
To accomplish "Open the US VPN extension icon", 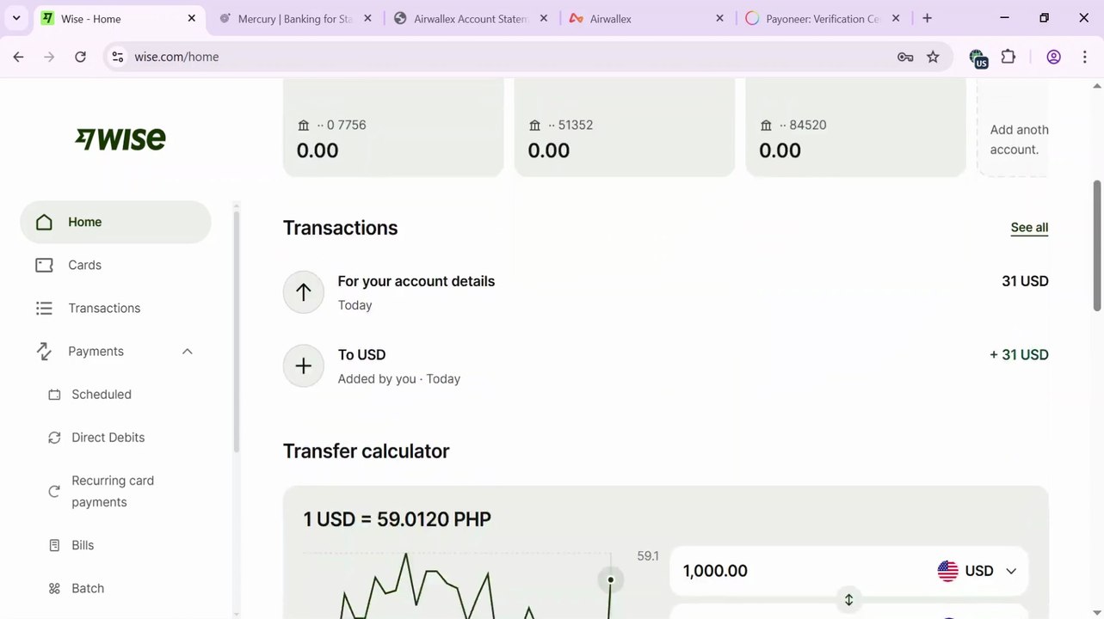I will point(978,58).
